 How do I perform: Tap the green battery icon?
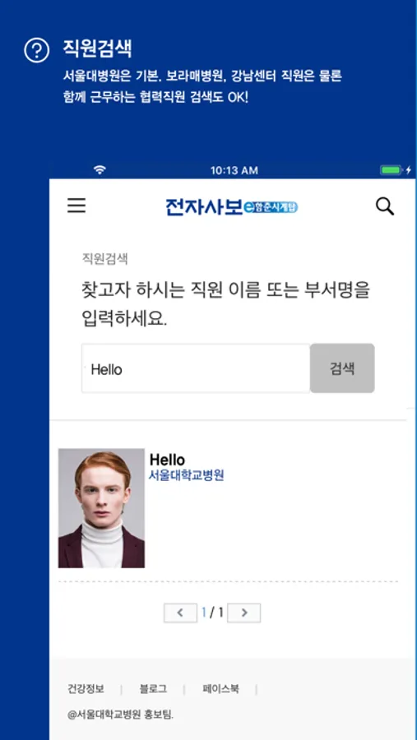[391, 170]
